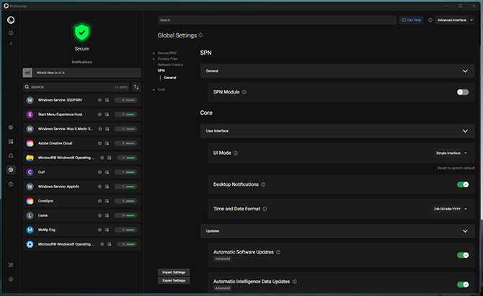
Task: Click the info icon beside Time and Date Format
Action: coord(265,209)
